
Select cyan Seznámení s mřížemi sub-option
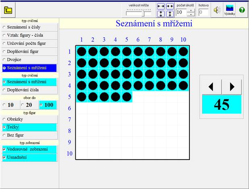click(x=29, y=82)
